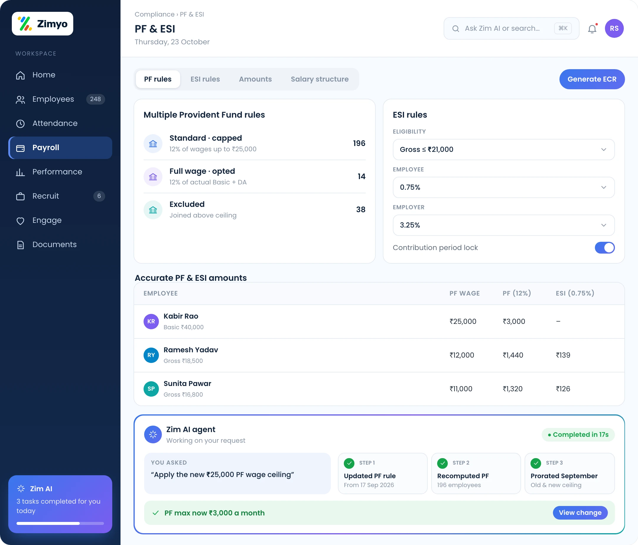
Task: Click the Compliance breadcrumb link
Action: (154, 14)
